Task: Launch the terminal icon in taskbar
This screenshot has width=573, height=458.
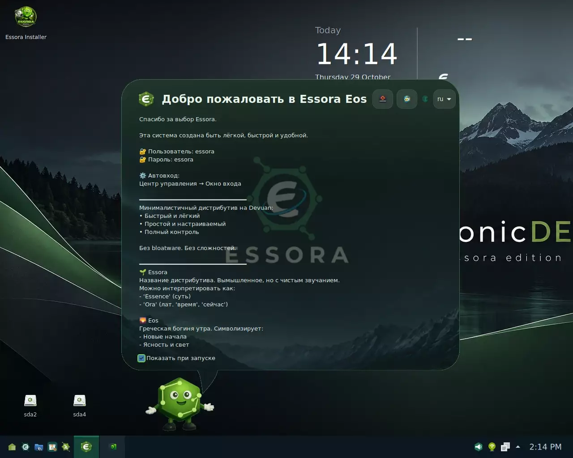Action: tap(66, 446)
